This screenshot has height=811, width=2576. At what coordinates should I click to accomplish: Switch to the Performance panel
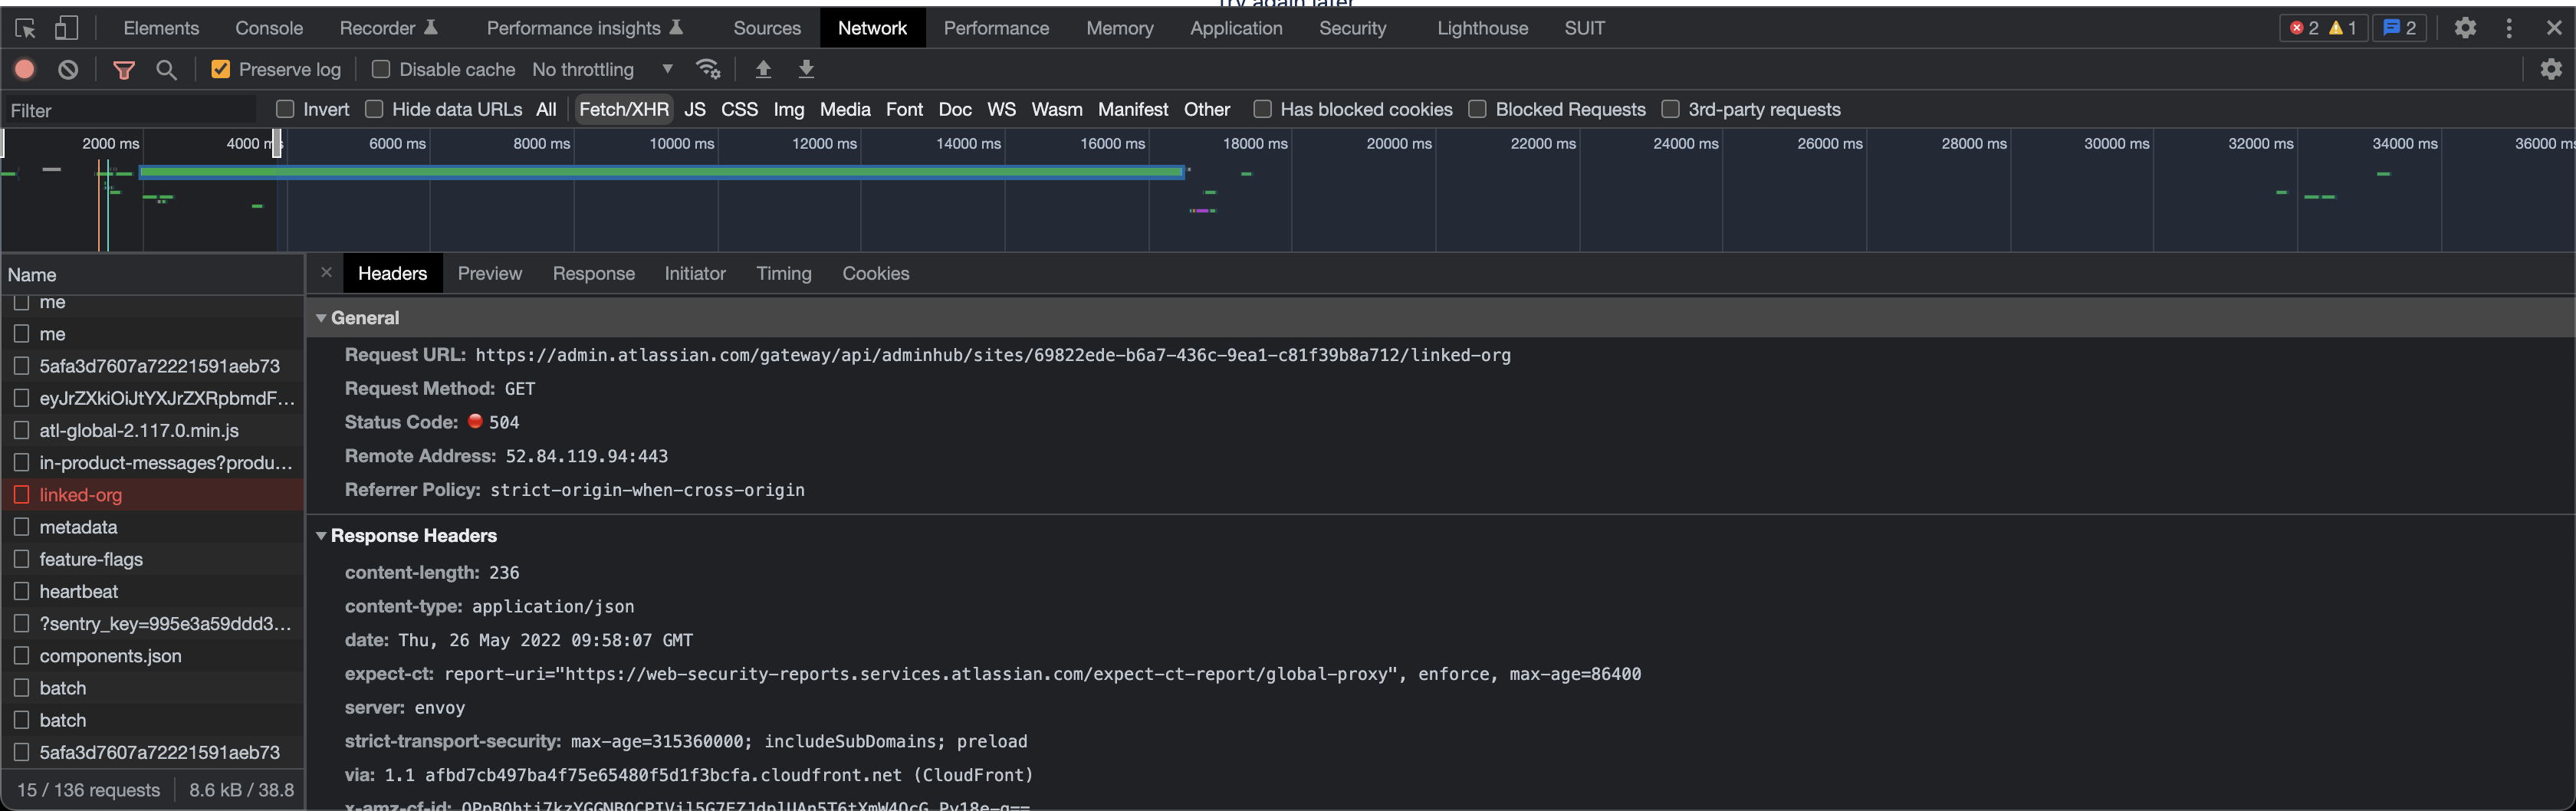coord(996,28)
